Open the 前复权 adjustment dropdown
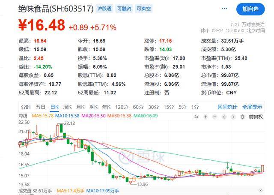Image resolution: width=274 pixels, height=195 pixels. pyautogui.click(x=256, y=117)
